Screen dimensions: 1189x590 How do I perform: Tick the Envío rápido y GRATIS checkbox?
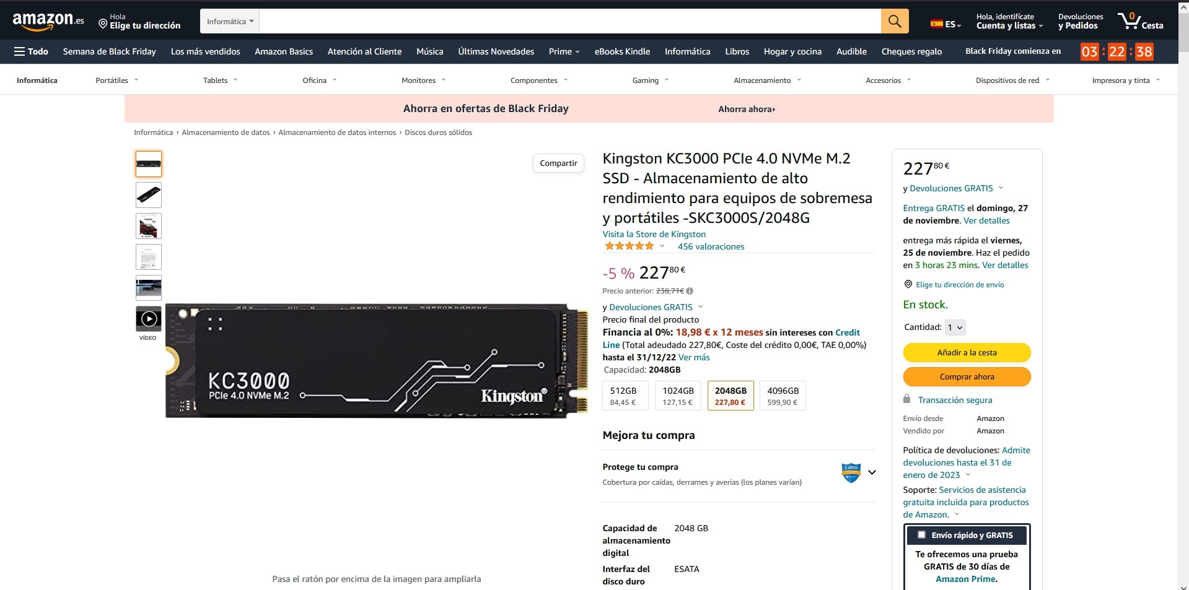click(x=921, y=535)
